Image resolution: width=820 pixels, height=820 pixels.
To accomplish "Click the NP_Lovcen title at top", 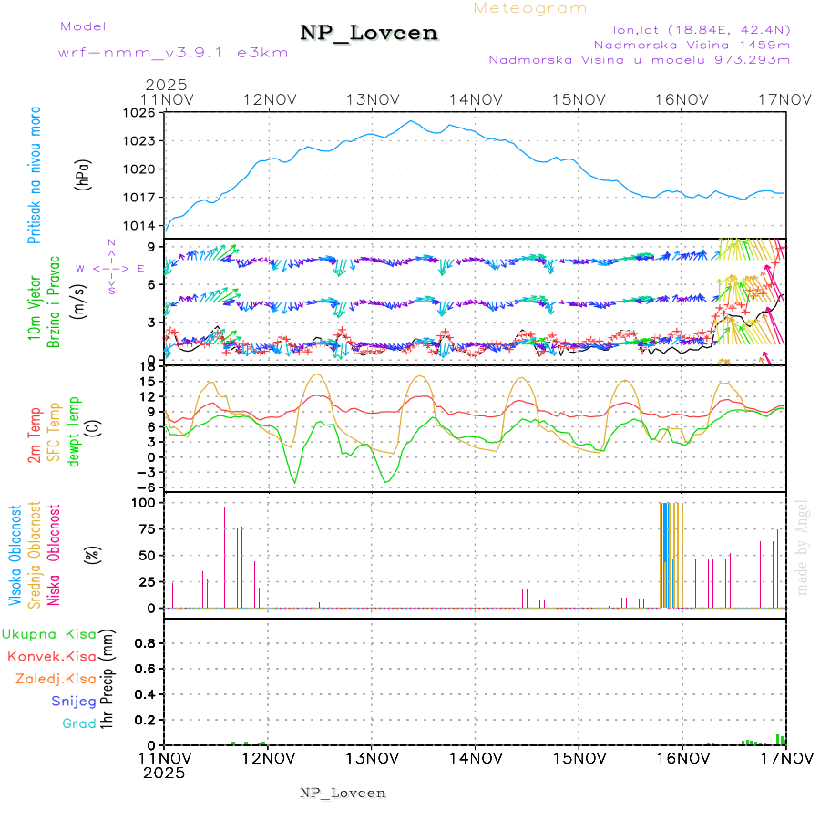I will (x=369, y=34).
